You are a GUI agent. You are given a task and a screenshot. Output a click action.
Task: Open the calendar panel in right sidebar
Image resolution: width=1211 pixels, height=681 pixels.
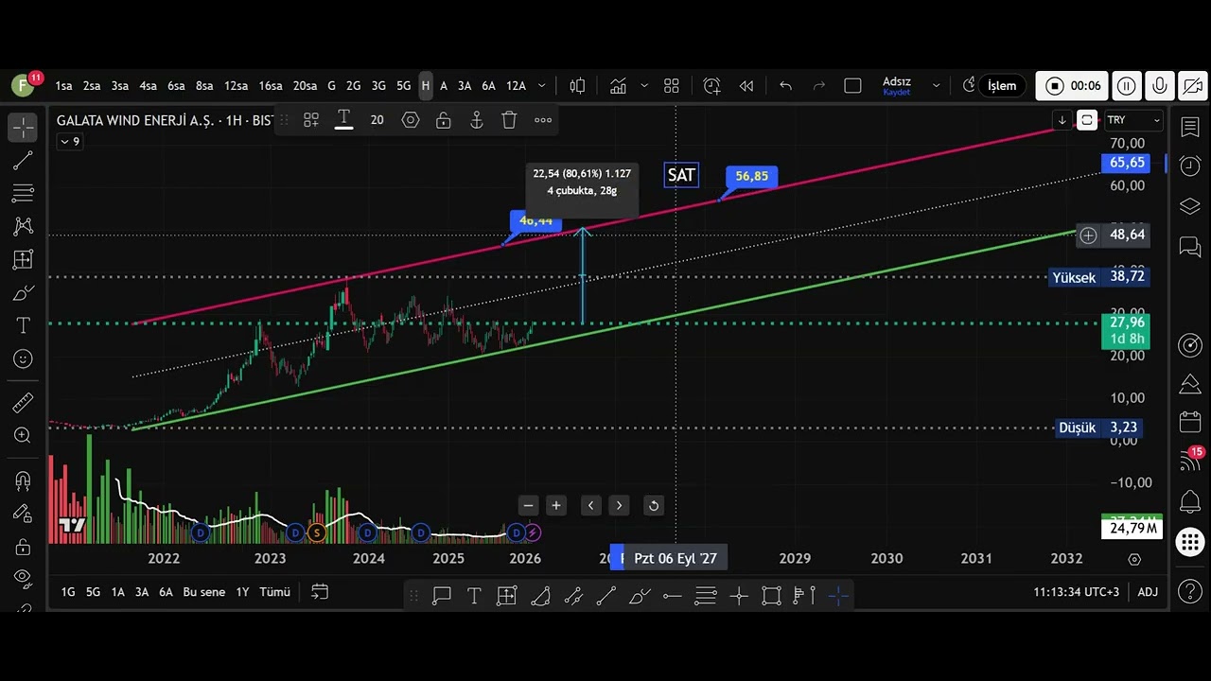click(1190, 422)
